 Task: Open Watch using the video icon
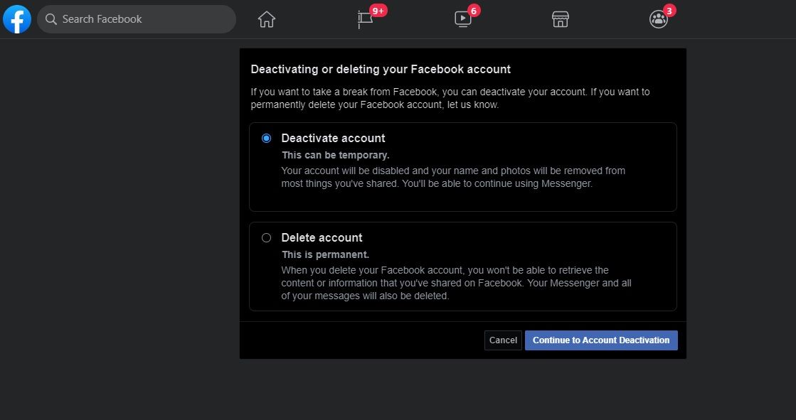pyautogui.click(x=462, y=20)
